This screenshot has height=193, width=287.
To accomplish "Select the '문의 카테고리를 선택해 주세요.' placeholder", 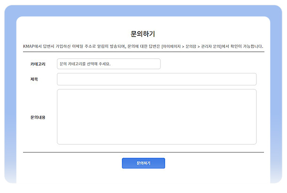I will tap(85, 64).
